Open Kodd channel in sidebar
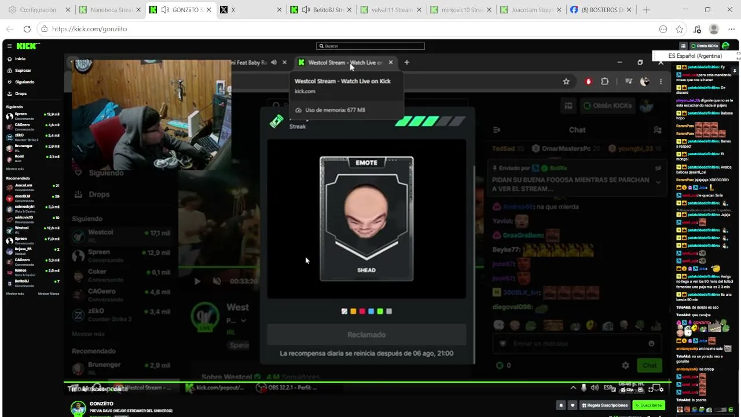741x417 pixels. [33, 158]
